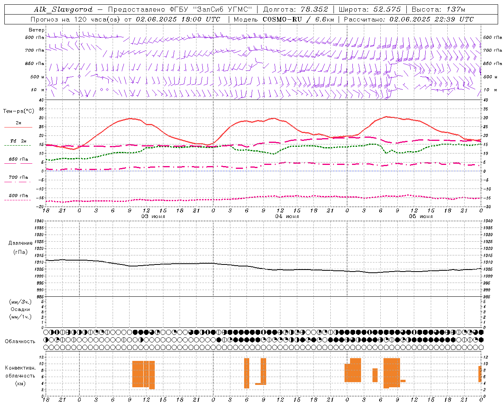Click the orange convective bar starting at 0h 05 июня
Image resolution: width=504 pixels, height=403 pixels.
pos(352,370)
